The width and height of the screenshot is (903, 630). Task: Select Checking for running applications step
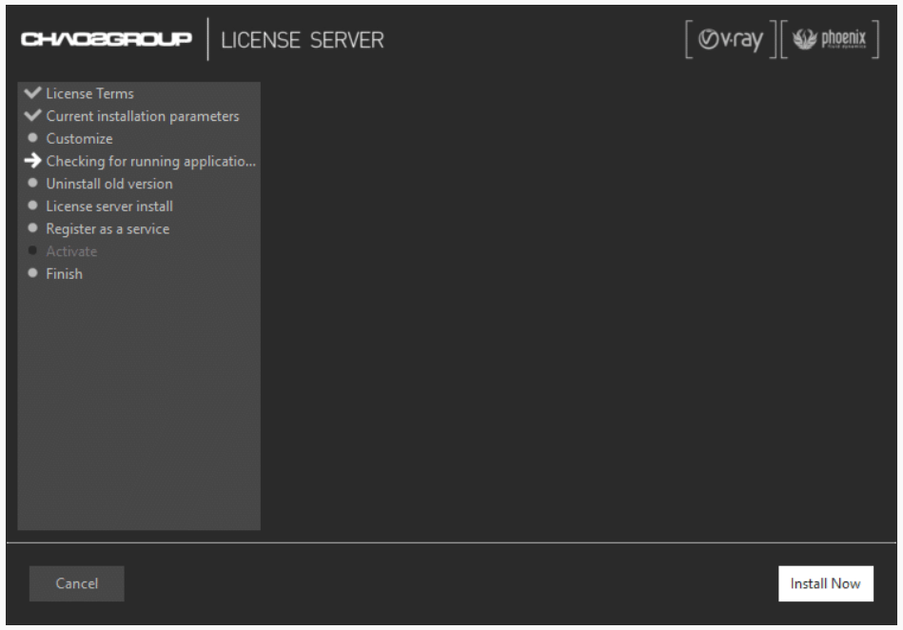click(151, 161)
